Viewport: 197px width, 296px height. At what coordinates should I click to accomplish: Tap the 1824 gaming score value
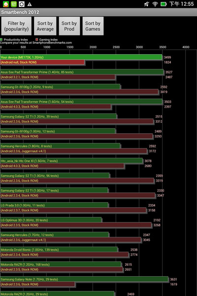(167, 62)
